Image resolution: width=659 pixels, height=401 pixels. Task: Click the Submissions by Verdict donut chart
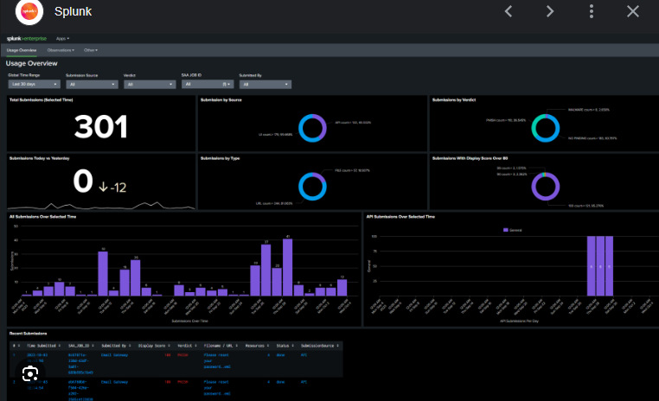pos(545,128)
